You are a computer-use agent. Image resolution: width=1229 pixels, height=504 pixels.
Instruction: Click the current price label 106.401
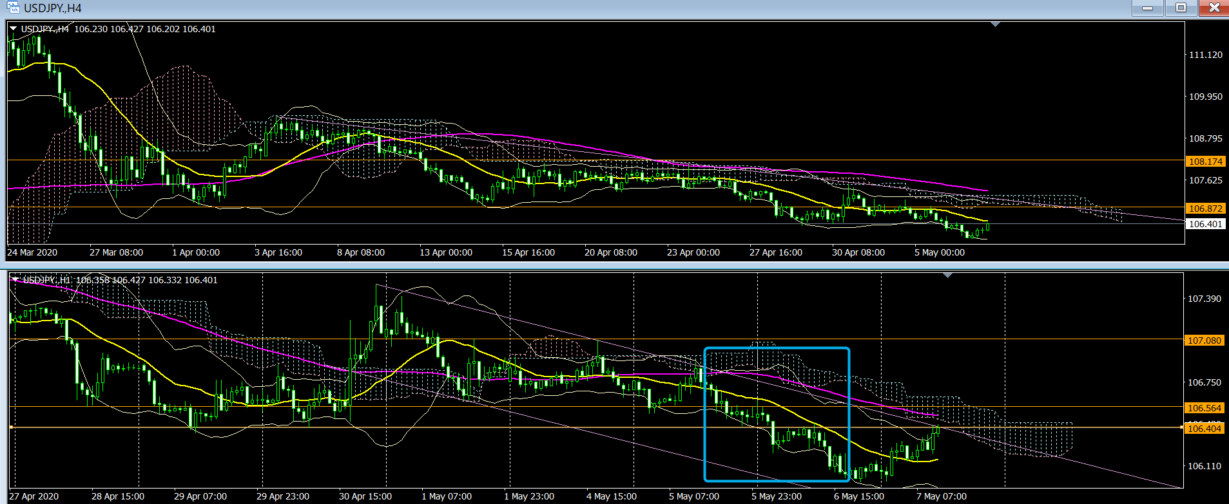tap(1206, 224)
